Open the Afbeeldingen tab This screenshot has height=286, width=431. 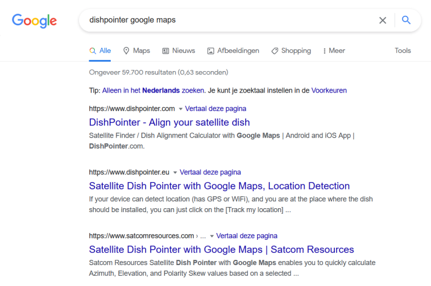tap(233, 51)
